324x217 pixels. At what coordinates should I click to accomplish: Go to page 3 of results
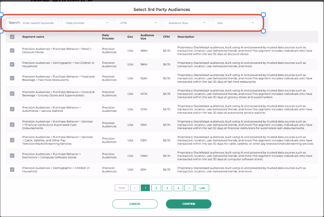coord(167,188)
